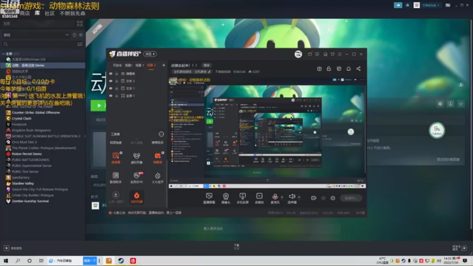Open the 火力全开 tool
The width and height of the screenshot is (473, 266).
coord(157,178)
